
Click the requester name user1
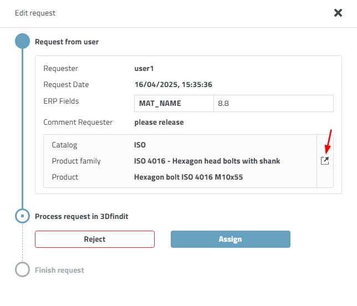(144, 69)
